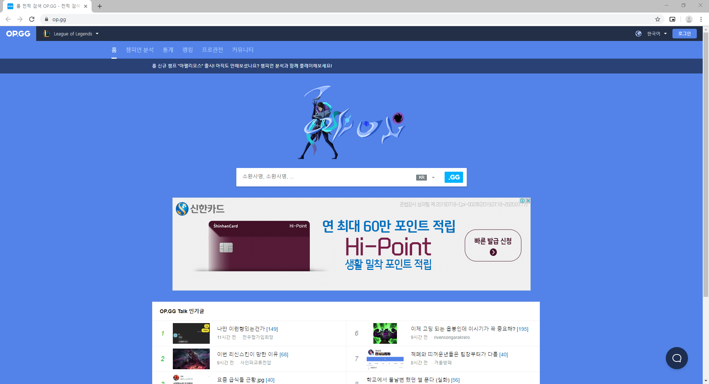Click the .GG search button
Screen dimensions: 709x384
[453, 177]
